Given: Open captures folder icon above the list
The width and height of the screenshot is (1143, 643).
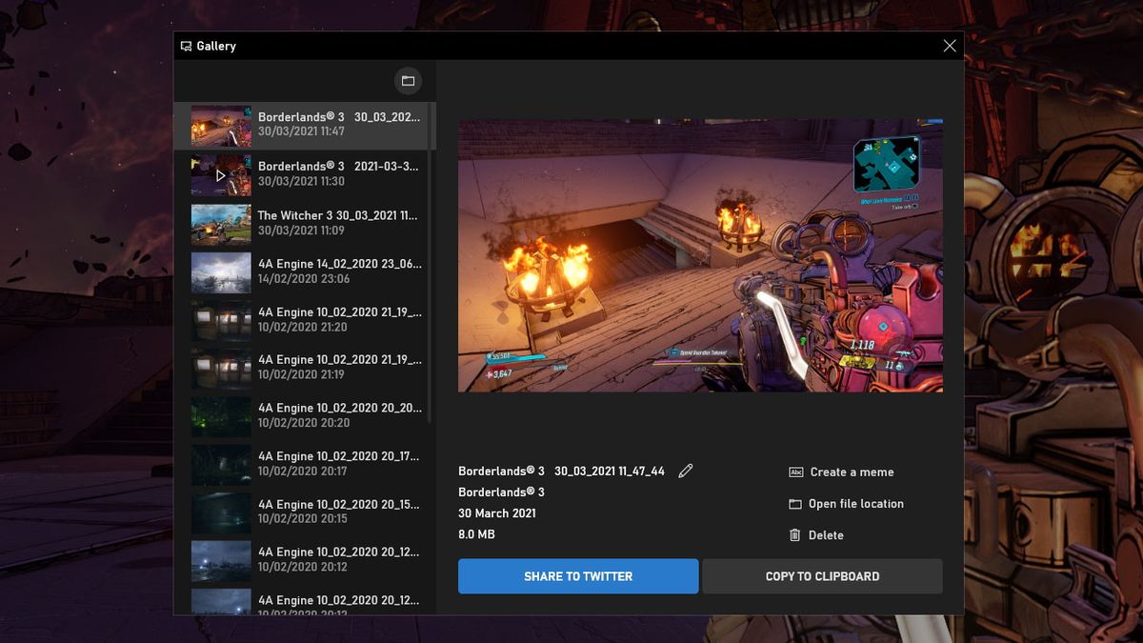Looking at the screenshot, I should (x=408, y=81).
